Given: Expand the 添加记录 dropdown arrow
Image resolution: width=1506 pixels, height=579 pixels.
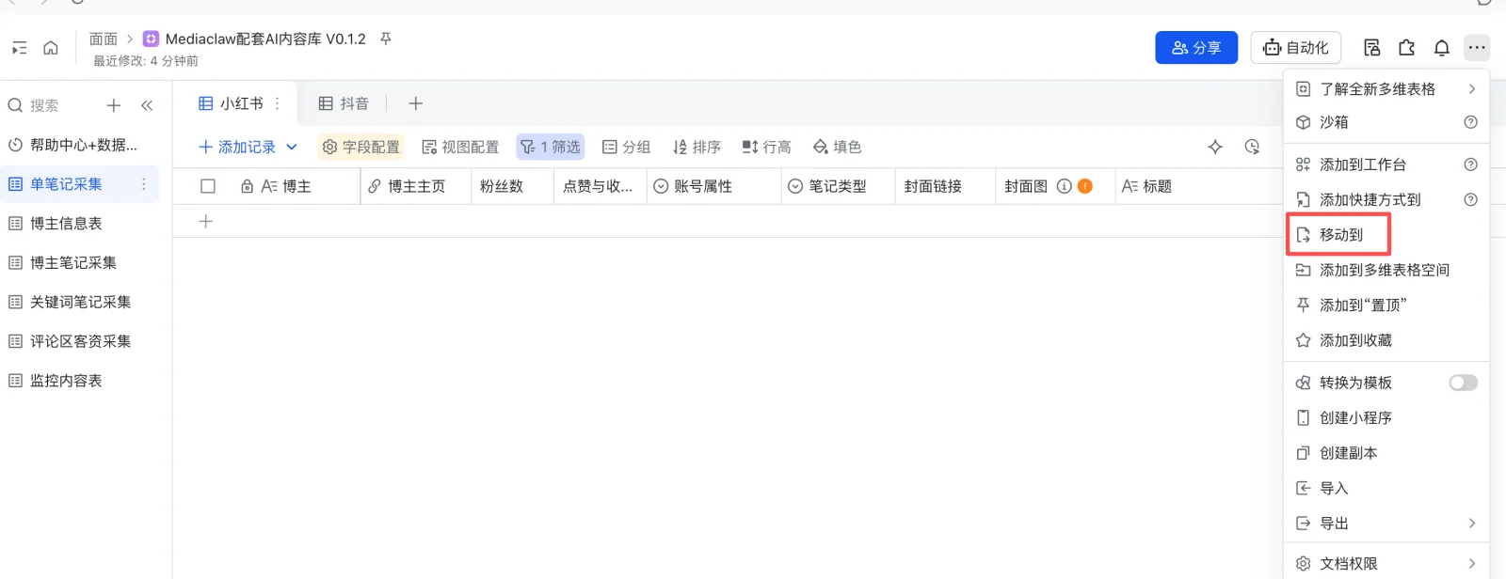Looking at the screenshot, I should click(292, 147).
